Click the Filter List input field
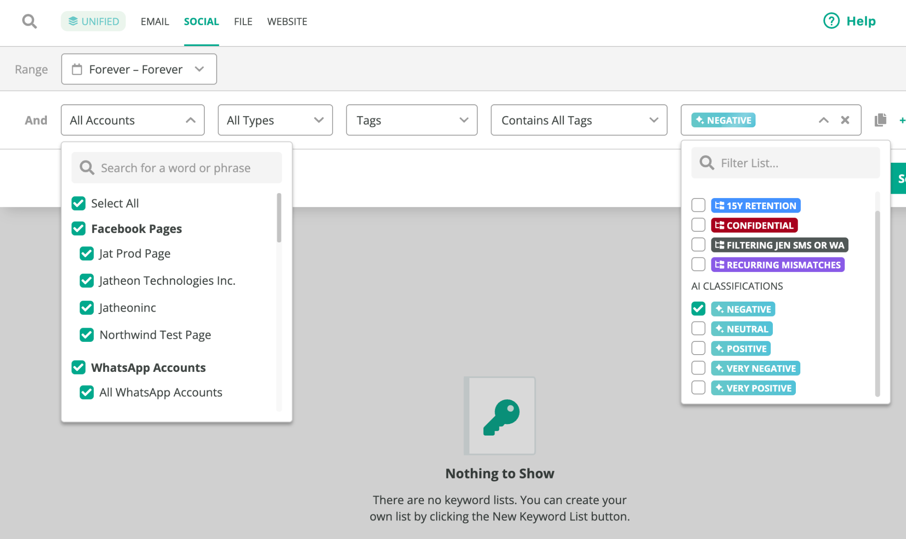The width and height of the screenshot is (906, 539). click(x=786, y=163)
